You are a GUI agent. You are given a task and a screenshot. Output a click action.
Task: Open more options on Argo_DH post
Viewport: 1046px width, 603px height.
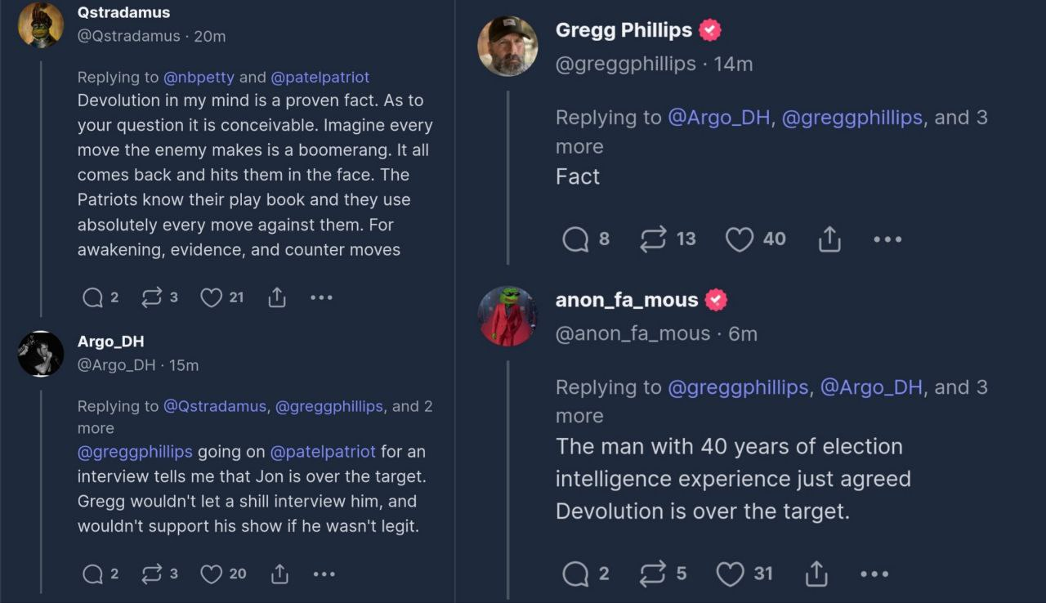[324, 574]
